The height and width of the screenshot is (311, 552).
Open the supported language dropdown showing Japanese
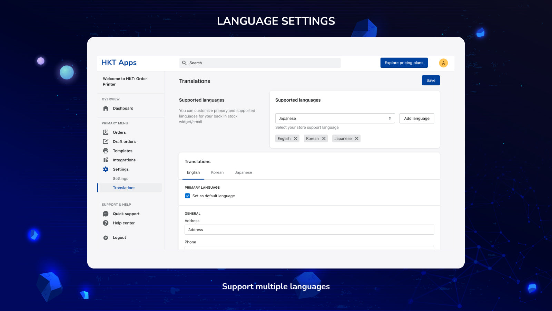point(331,118)
